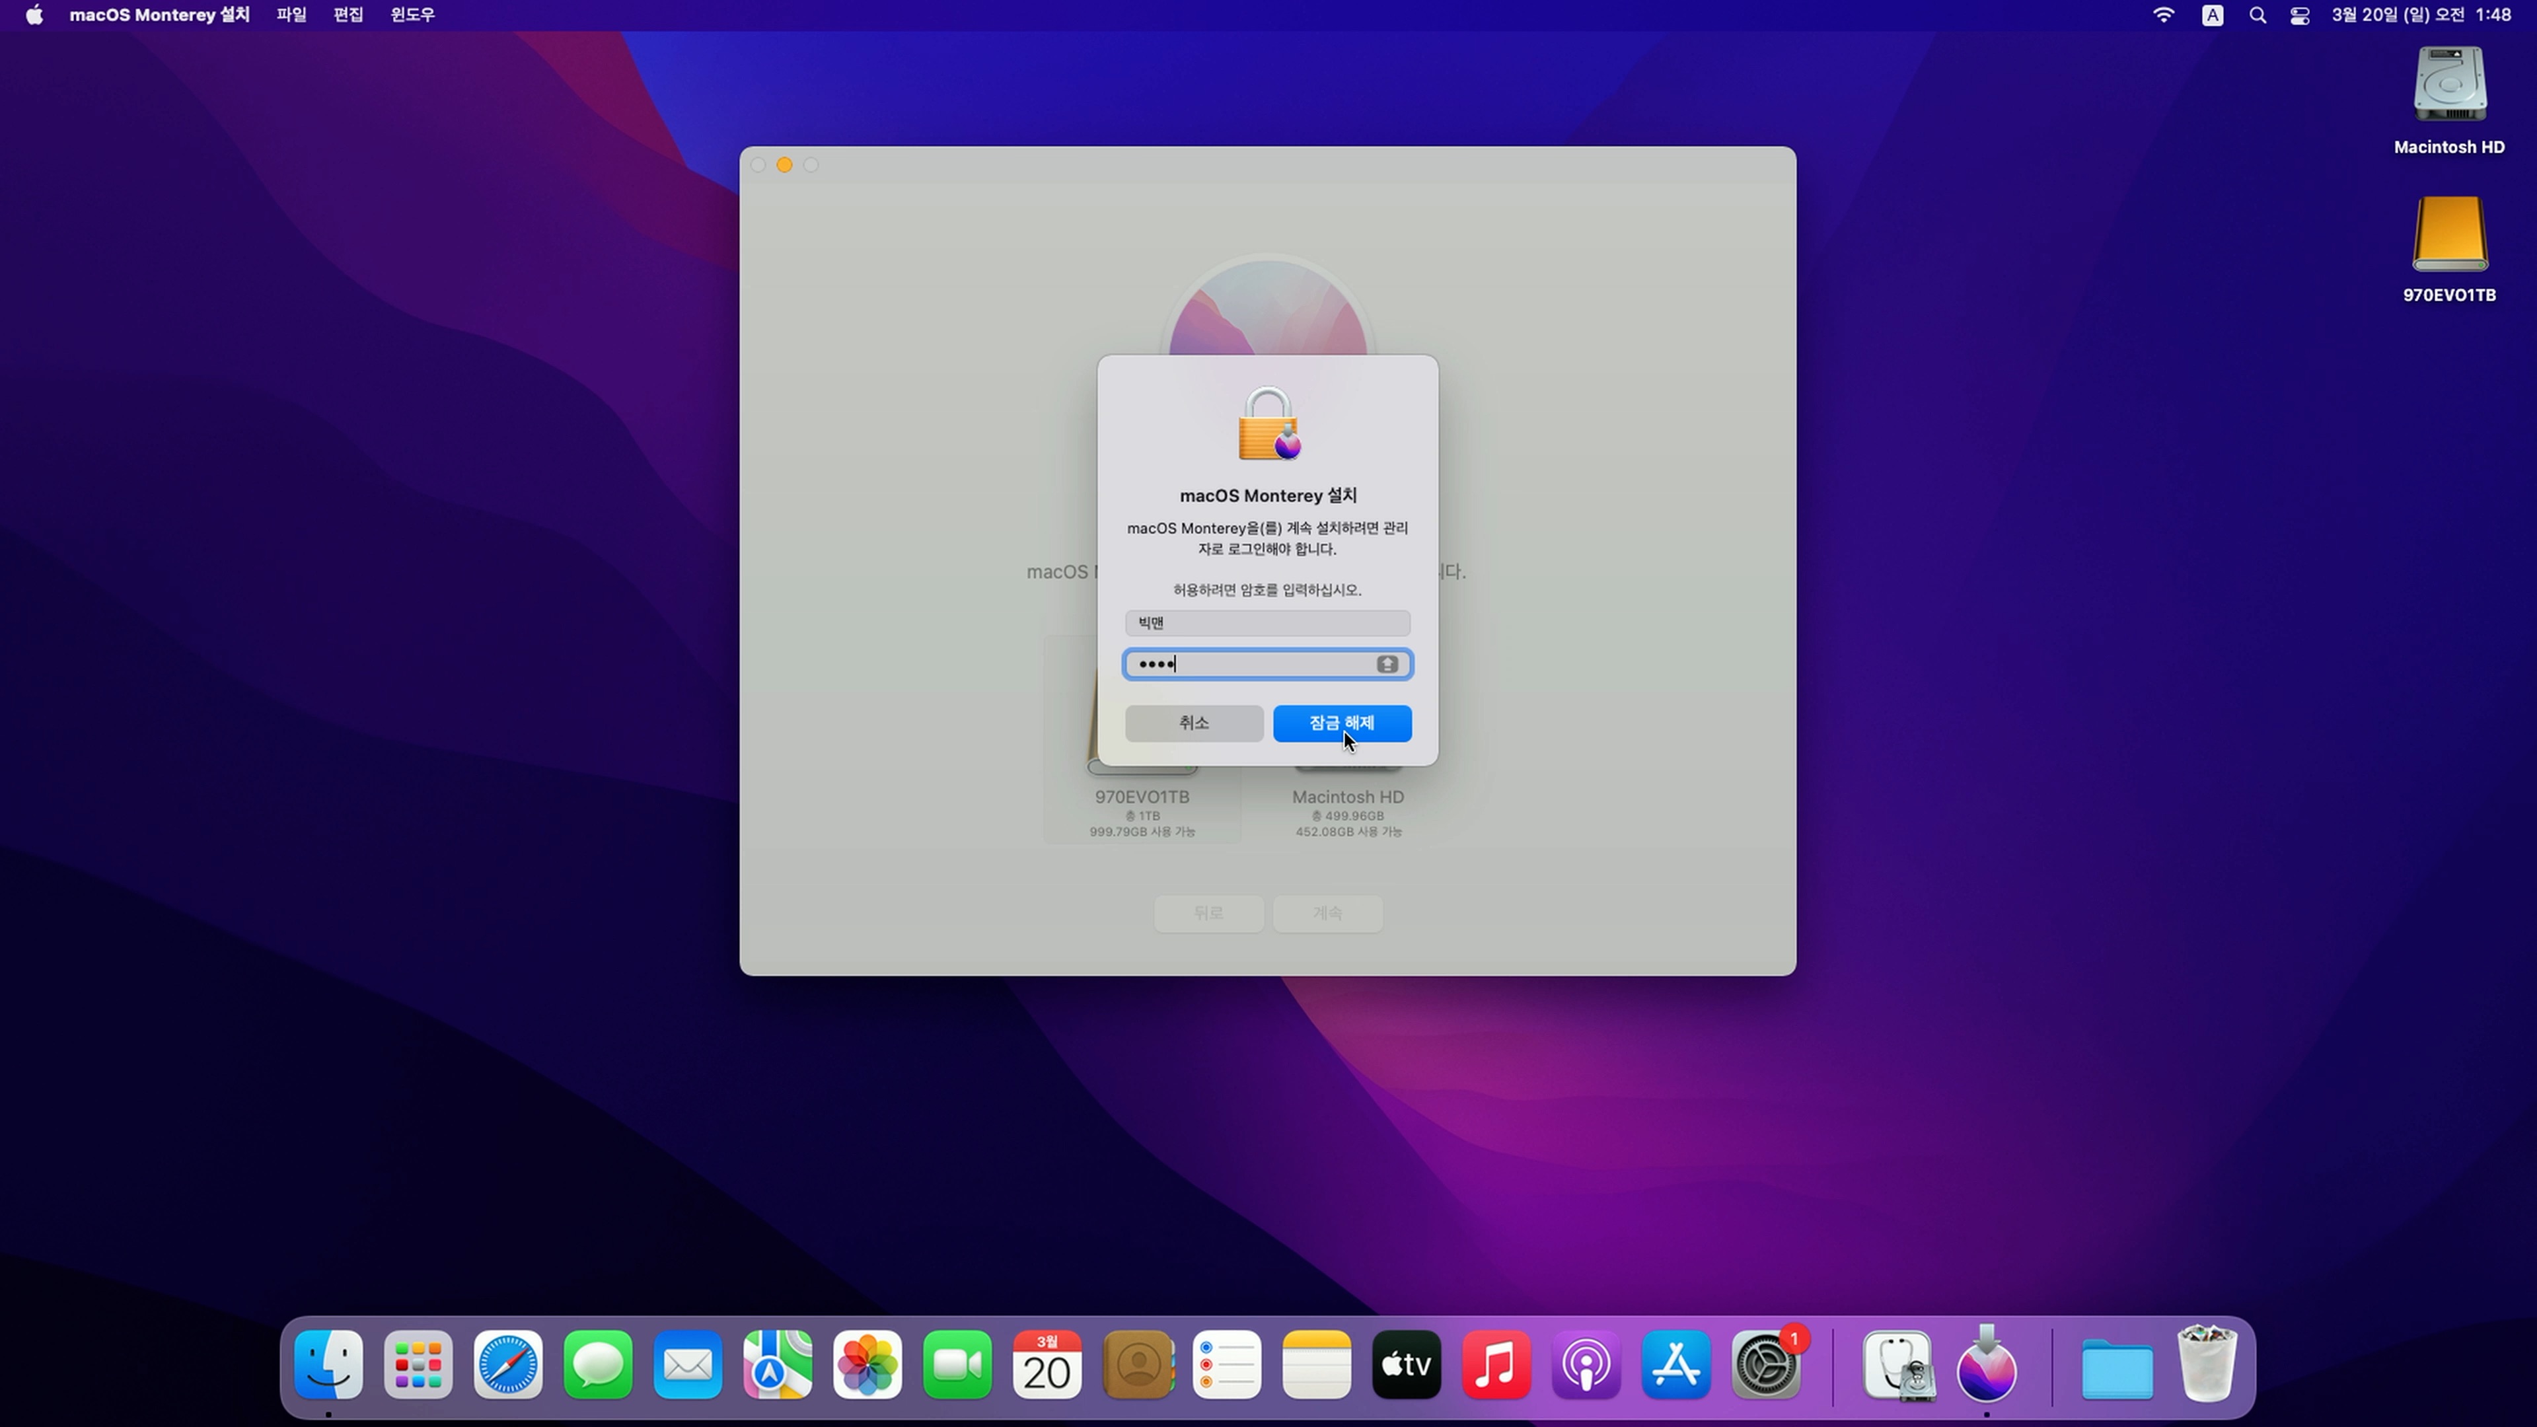The width and height of the screenshot is (2537, 1427).
Task: Open Calendar from the Dock
Action: click(x=1047, y=1365)
